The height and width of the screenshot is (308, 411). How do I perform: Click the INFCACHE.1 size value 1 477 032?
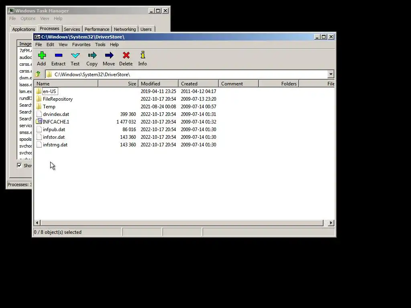[x=126, y=122]
